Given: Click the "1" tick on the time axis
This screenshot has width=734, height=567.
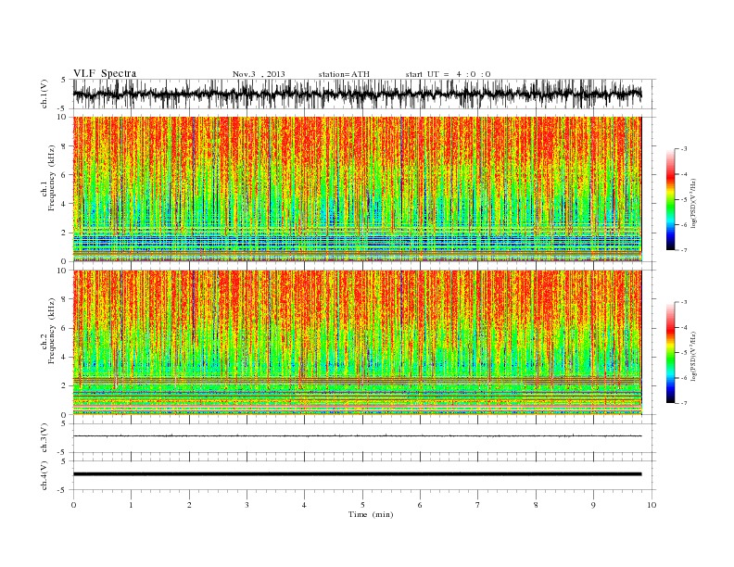Looking at the screenshot, I should [x=132, y=505].
